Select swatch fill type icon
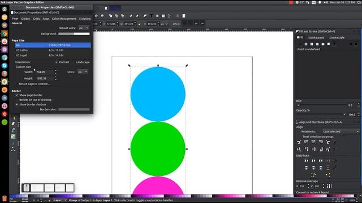This screenshot has height=203, width=362. 329,44
